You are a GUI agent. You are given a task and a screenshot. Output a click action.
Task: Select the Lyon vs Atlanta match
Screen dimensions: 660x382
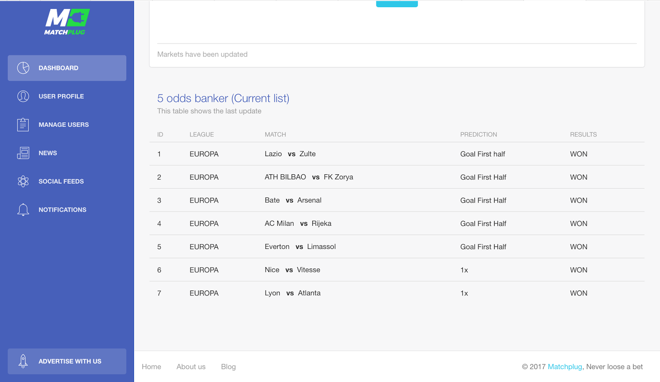[x=292, y=293]
